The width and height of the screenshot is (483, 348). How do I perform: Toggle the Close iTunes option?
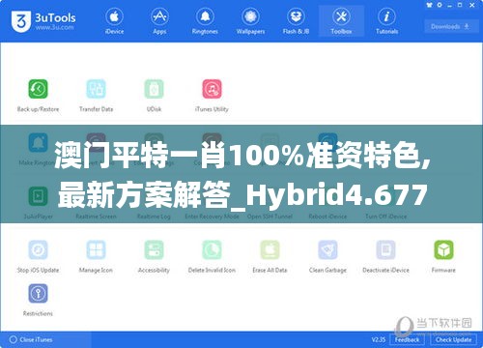click(31, 339)
